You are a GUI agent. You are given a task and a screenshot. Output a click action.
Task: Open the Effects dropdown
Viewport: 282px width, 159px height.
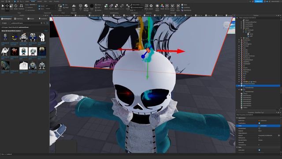coord(147,7)
